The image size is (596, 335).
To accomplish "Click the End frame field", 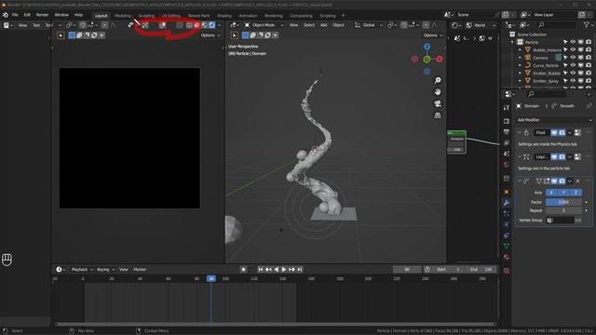I will pyautogui.click(x=481, y=269).
